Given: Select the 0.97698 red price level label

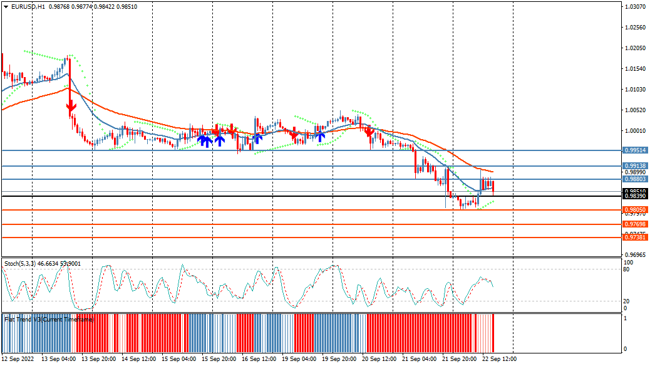Looking at the screenshot, I should [635, 224].
